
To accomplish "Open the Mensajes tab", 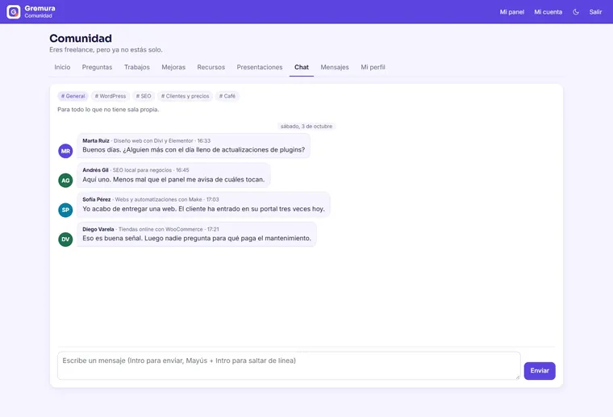I will (335, 67).
